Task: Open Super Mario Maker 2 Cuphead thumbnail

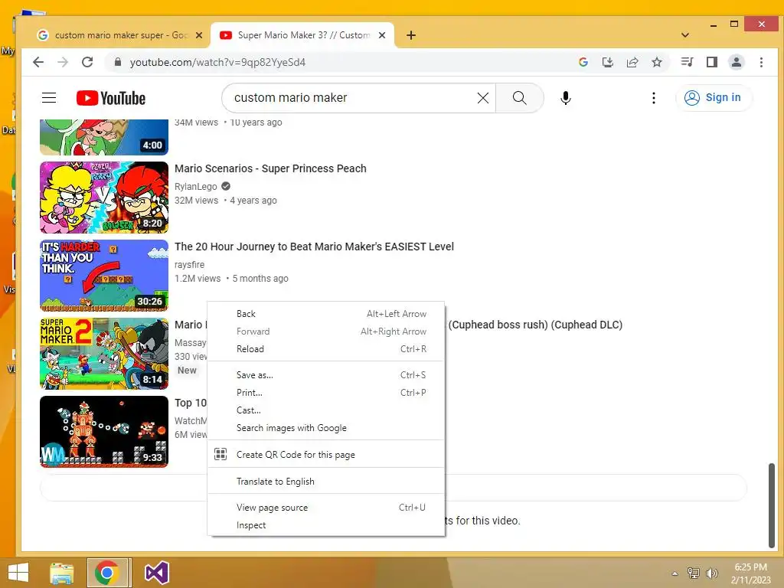Action: click(x=104, y=354)
